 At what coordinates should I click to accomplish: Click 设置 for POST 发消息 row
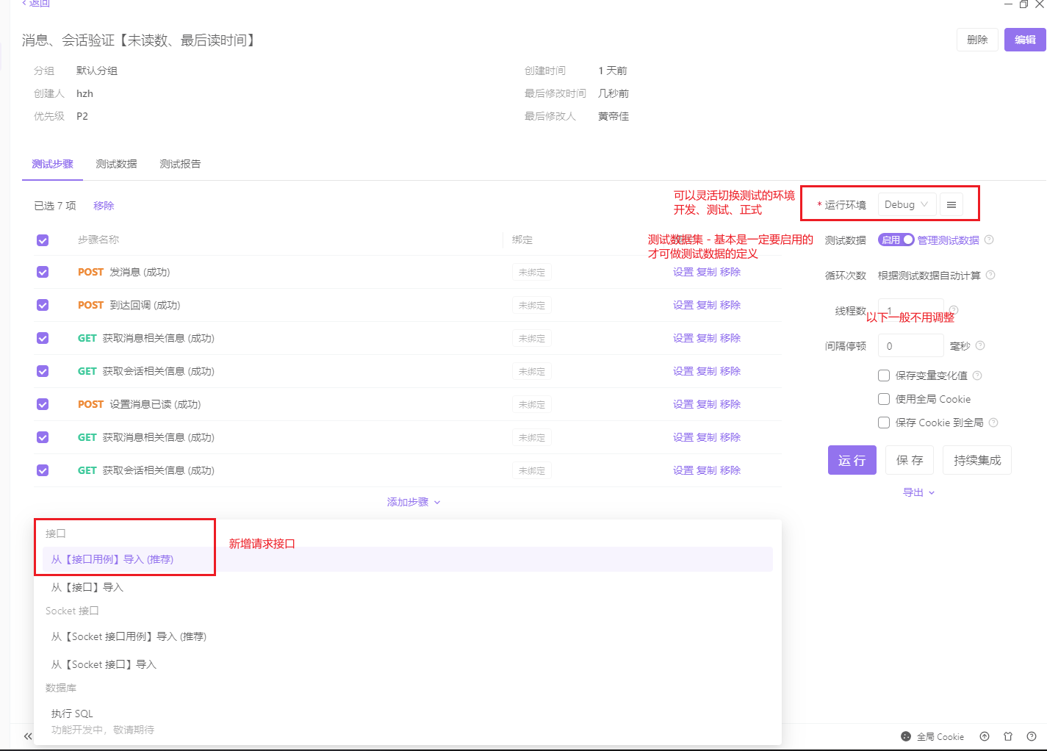pos(683,272)
